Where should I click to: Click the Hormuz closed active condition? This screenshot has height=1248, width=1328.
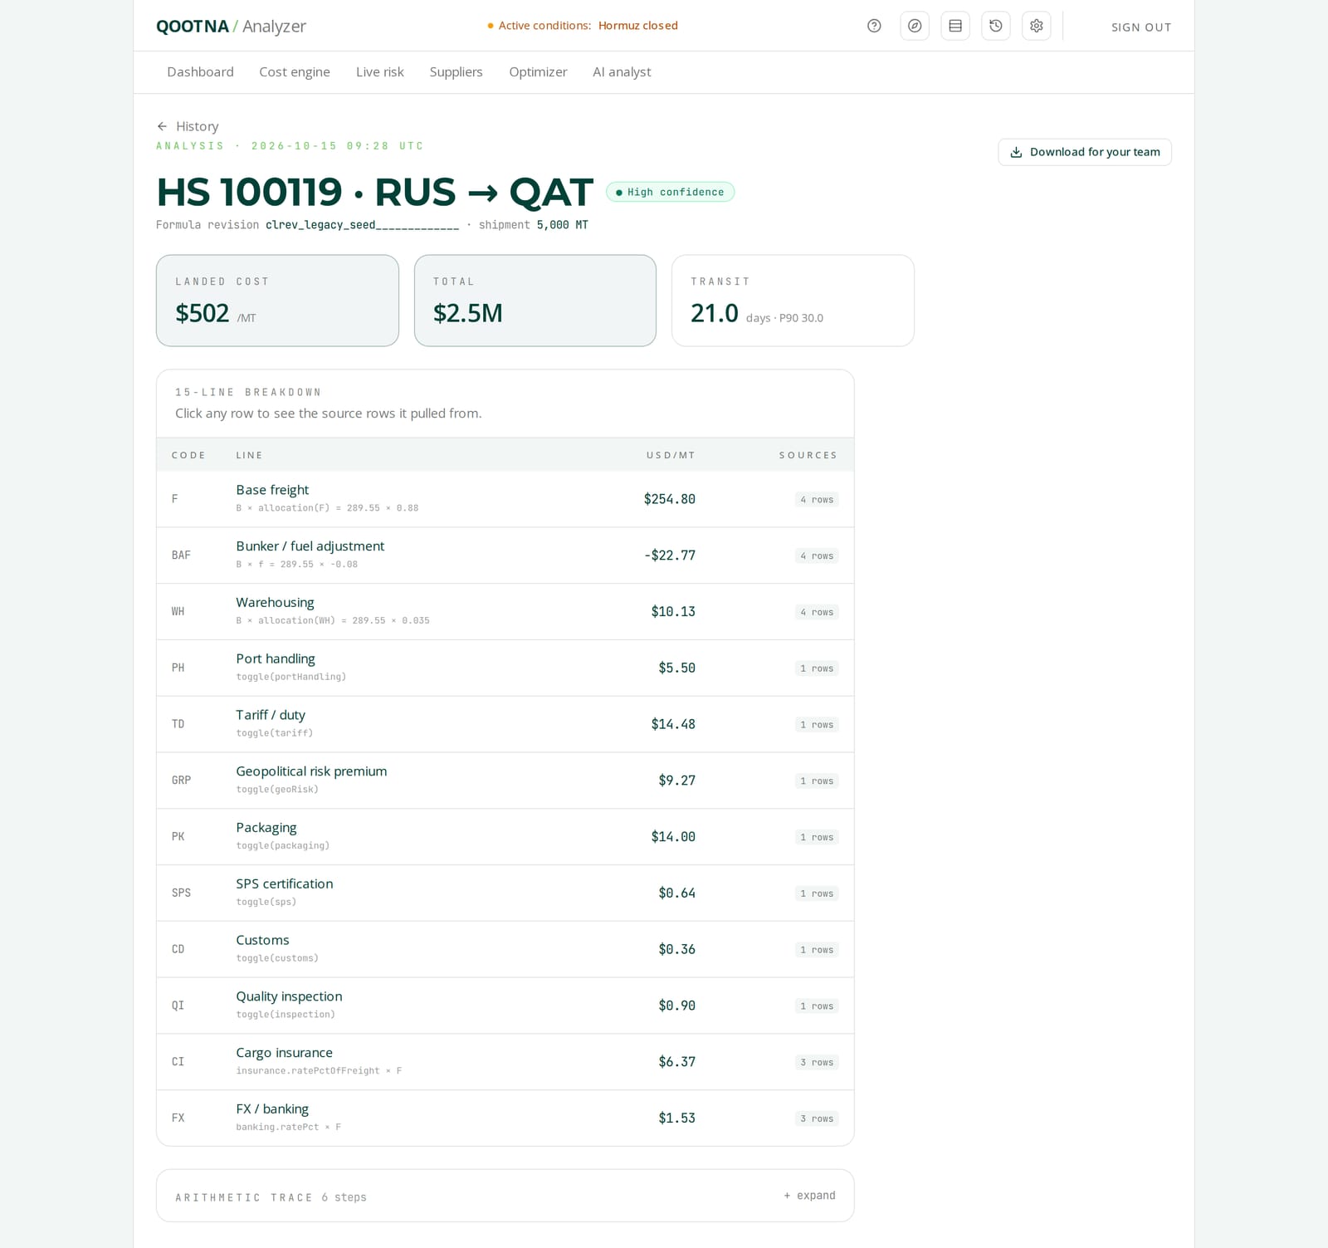[x=638, y=26]
